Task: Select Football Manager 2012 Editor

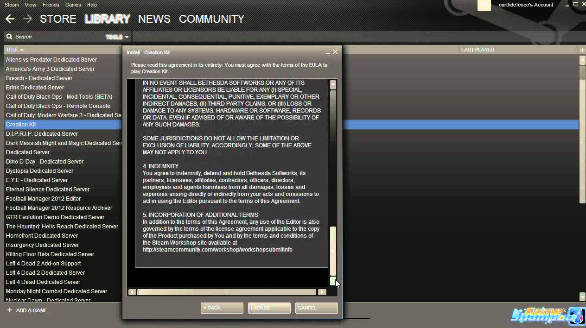Action: click(x=43, y=198)
